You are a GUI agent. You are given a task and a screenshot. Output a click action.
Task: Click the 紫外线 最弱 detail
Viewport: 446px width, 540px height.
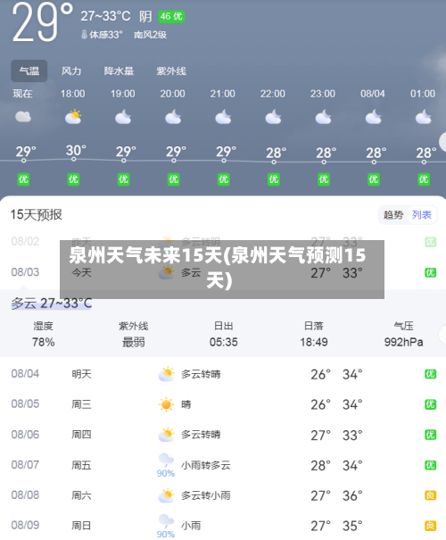point(134,334)
